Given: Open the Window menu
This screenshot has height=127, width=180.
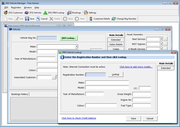Looking at the screenshot, I should pyautogui.click(x=28, y=7).
